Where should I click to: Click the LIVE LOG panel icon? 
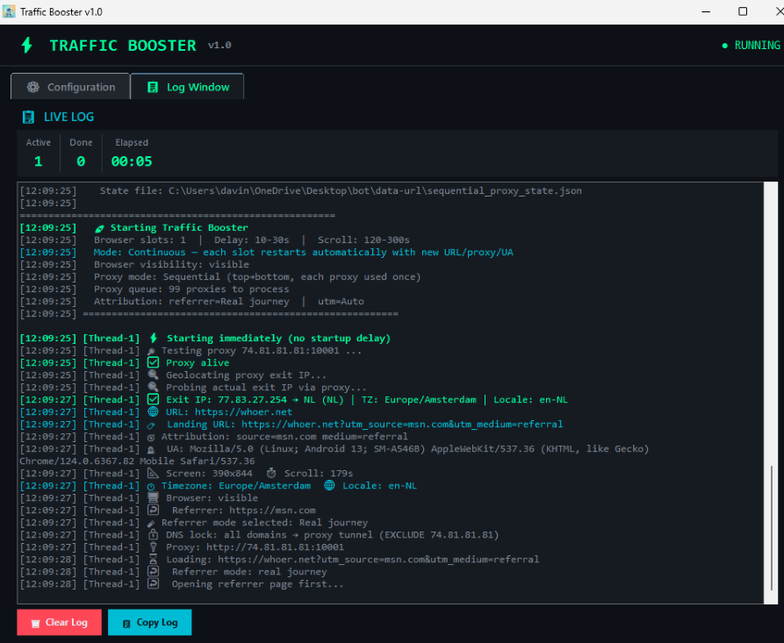(x=28, y=117)
